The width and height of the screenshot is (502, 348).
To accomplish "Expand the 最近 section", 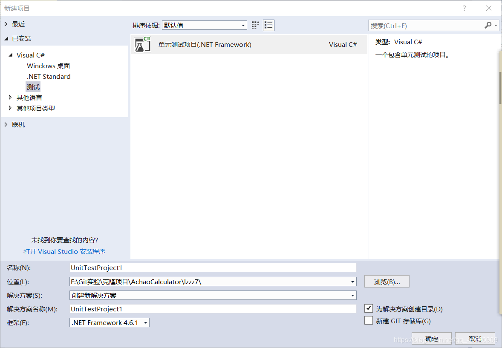I will pyautogui.click(x=6, y=24).
